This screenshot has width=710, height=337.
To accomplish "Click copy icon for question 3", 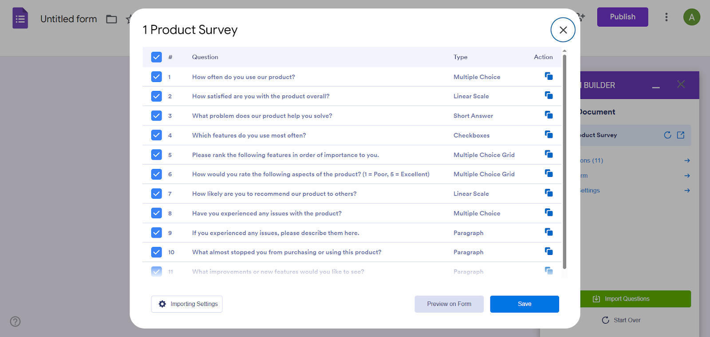I will (x=549, y=115).
